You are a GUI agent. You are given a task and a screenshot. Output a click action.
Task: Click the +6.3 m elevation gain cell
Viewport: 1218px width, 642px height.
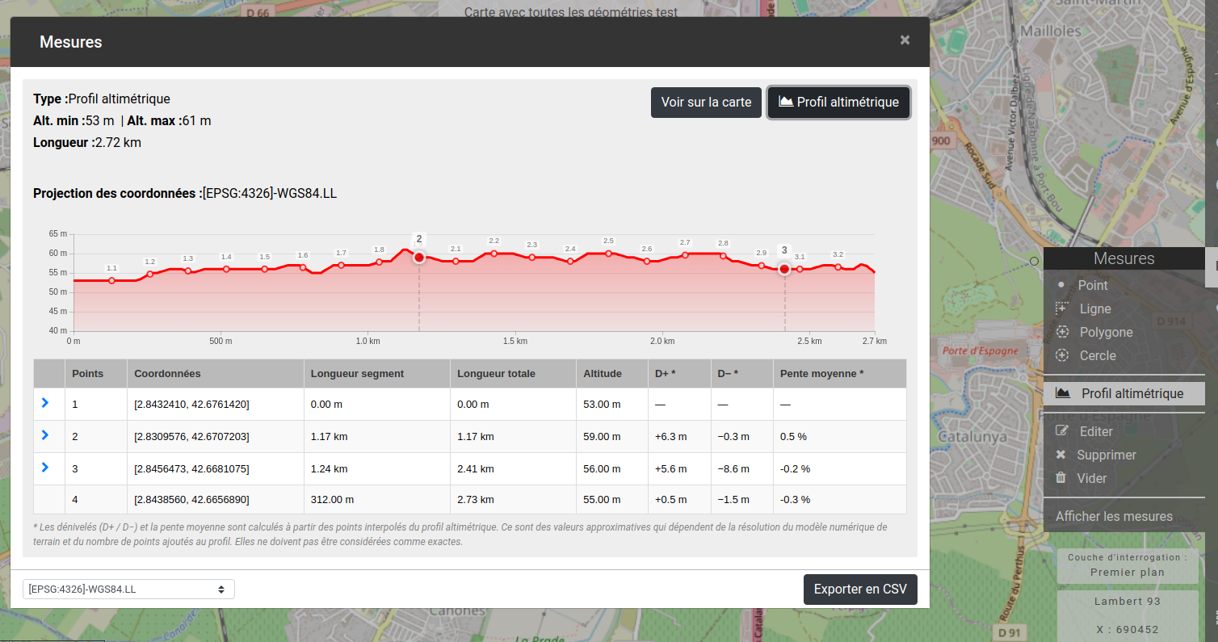679,436
